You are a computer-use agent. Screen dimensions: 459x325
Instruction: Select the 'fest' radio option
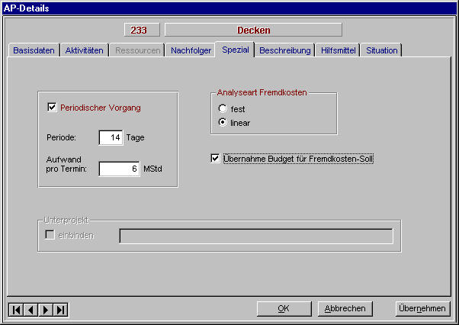(x=223, y=109)
